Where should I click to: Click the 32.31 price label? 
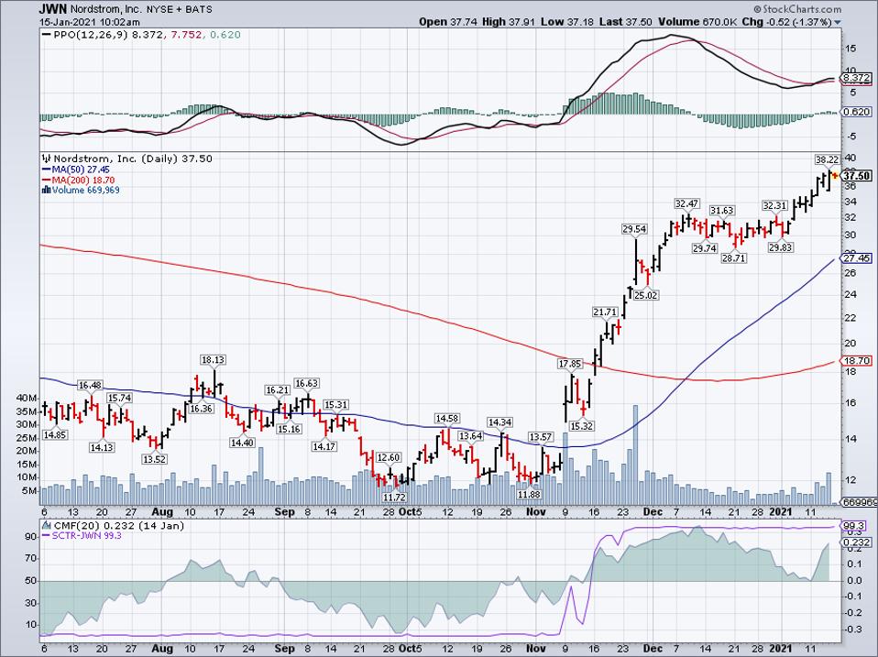point(774,206)
